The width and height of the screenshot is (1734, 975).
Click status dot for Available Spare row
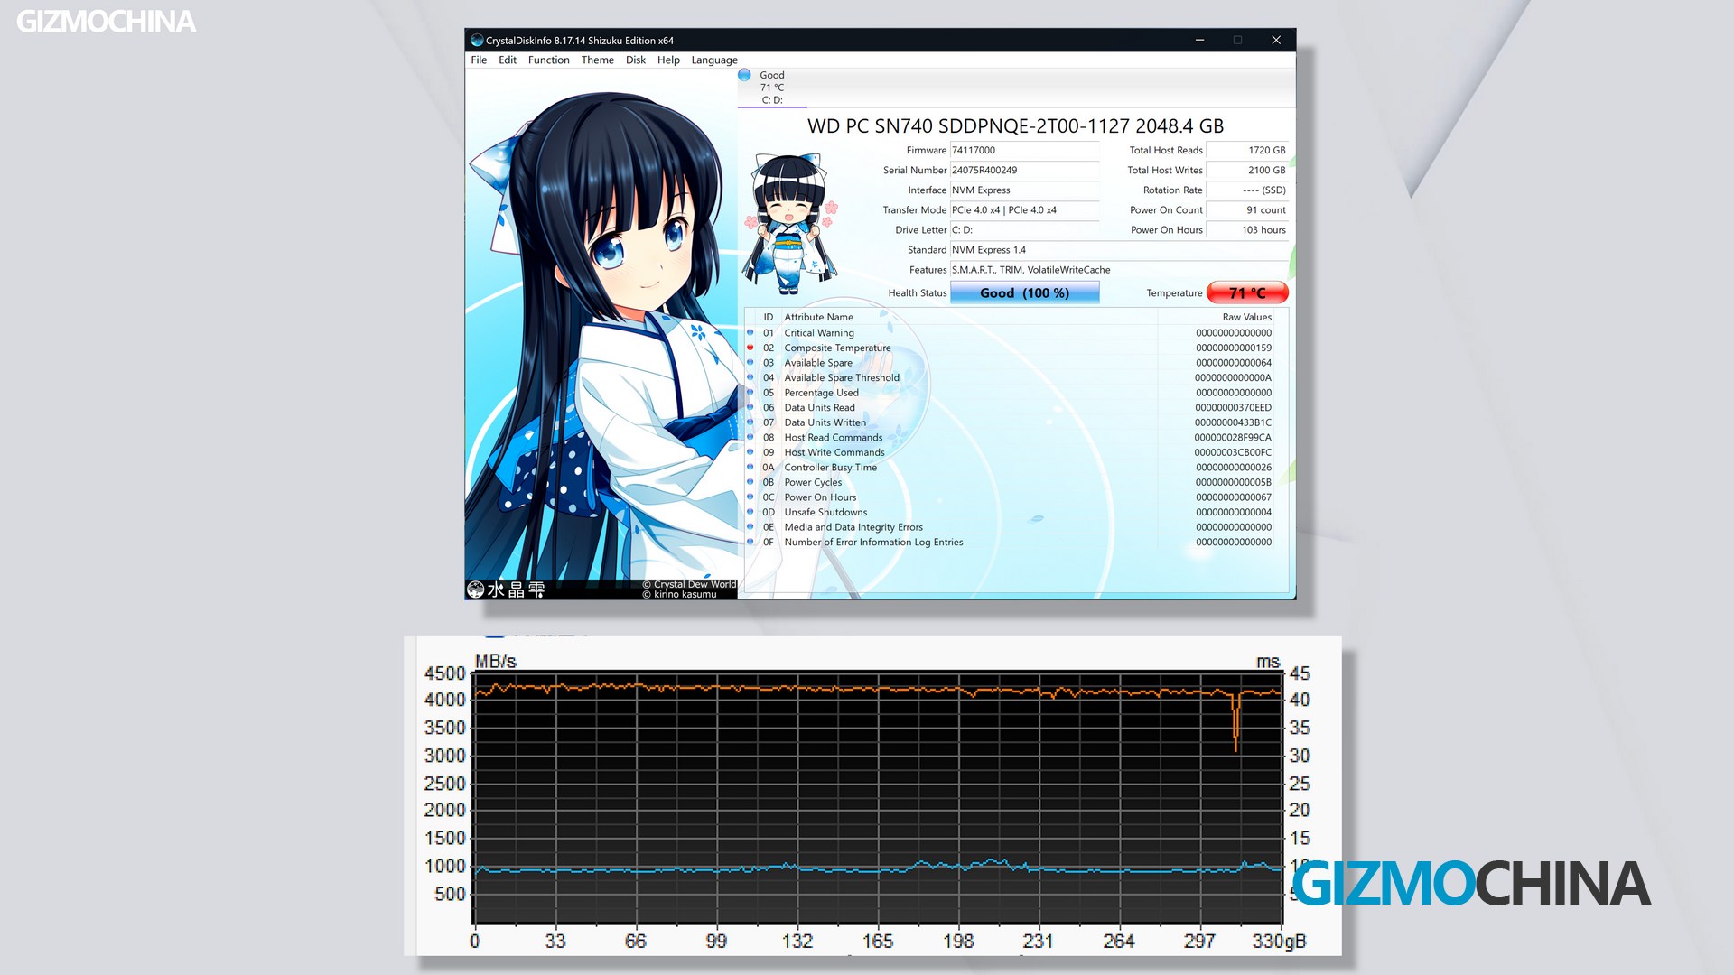[750, 362]
